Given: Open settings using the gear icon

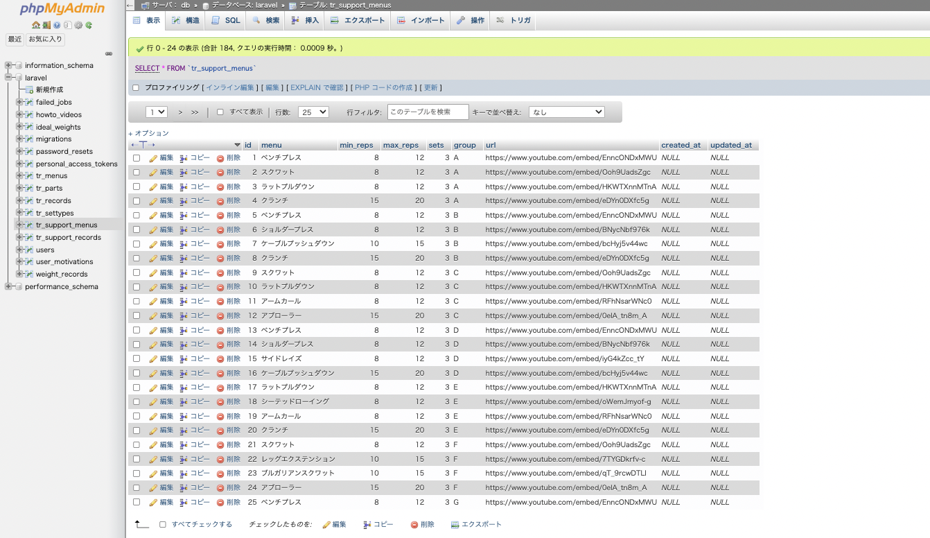Looking at the screenshot, I should [x=78, y=25].
